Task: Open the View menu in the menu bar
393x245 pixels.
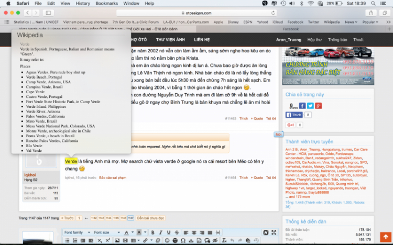Action: point(65,4)
